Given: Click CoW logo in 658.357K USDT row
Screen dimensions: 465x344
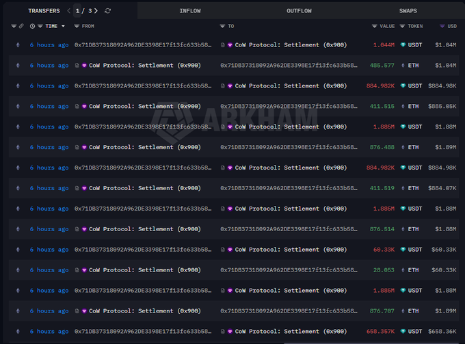Looking at the screenshot, I should point(230,331).
